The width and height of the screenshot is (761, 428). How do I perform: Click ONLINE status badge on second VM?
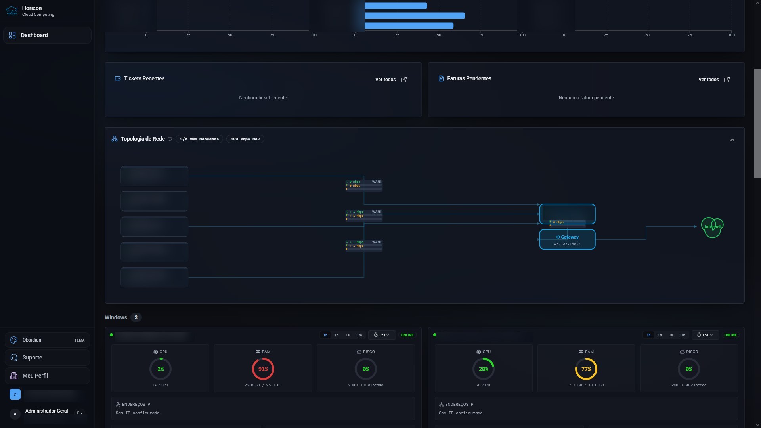coord(730,335)
